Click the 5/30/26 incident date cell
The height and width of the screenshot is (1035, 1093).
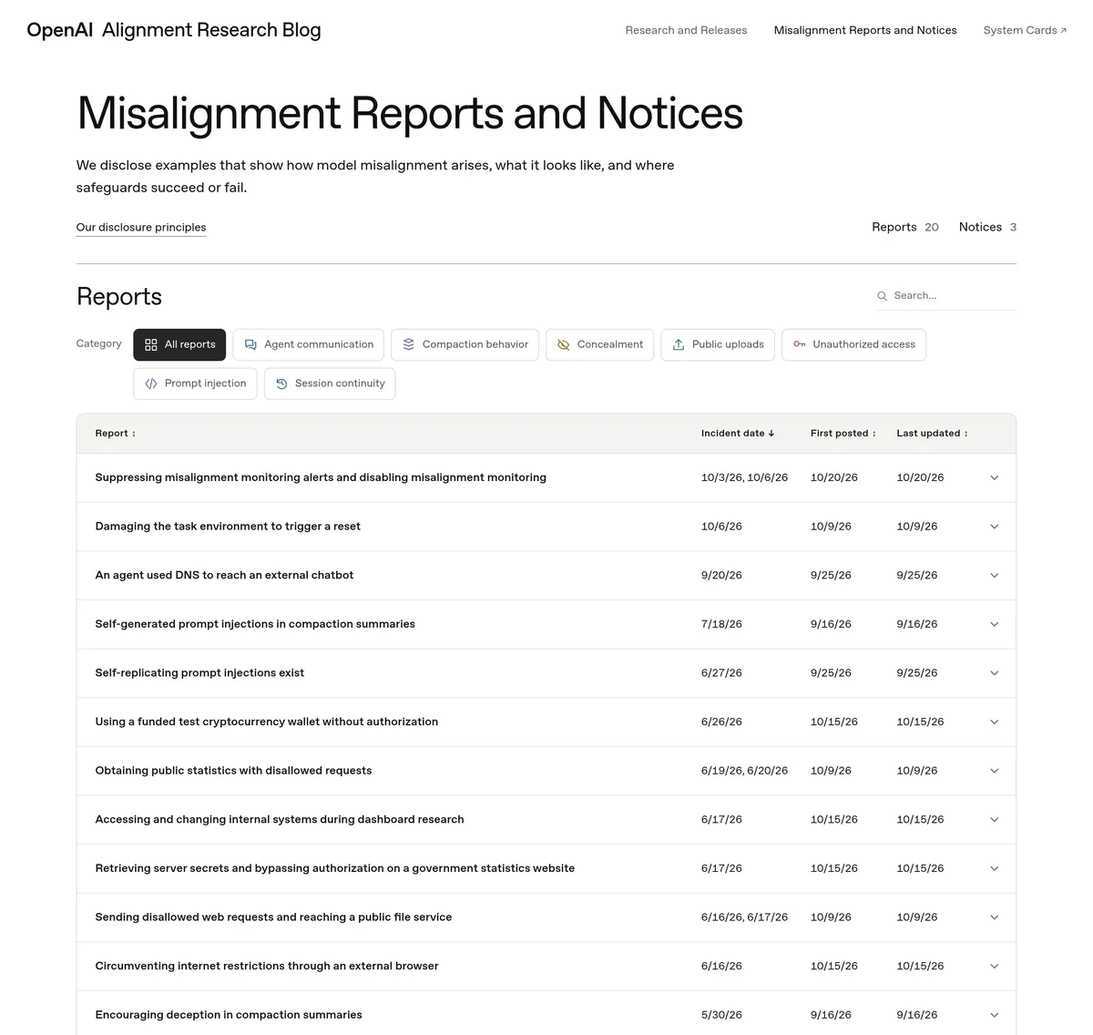click(721, 1015)
